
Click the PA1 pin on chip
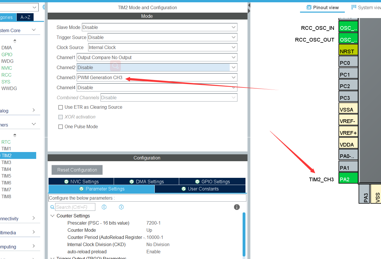point(348,166)
